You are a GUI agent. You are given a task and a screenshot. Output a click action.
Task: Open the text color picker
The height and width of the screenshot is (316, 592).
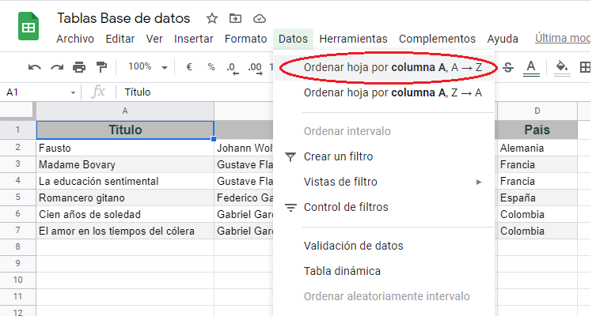click(530, 67)
